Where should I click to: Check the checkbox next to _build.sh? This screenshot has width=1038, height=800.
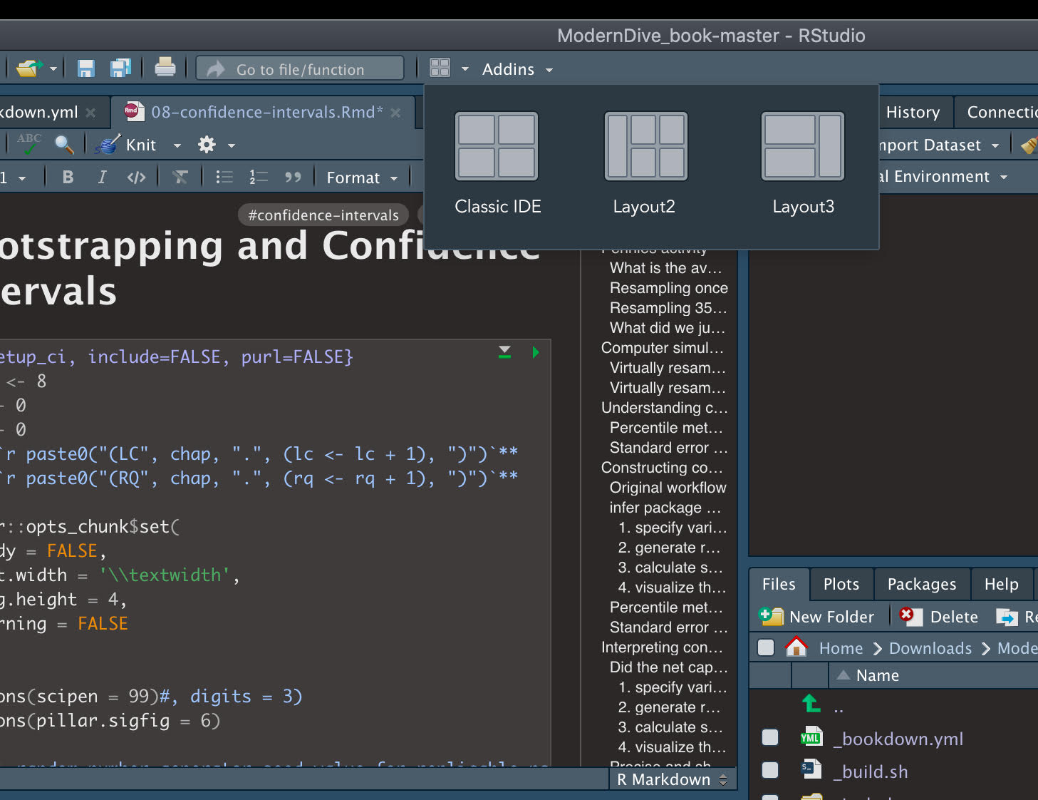point(769,771)
